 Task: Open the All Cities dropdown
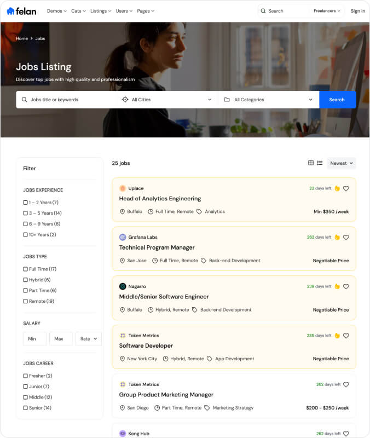(x=167, y=100)
